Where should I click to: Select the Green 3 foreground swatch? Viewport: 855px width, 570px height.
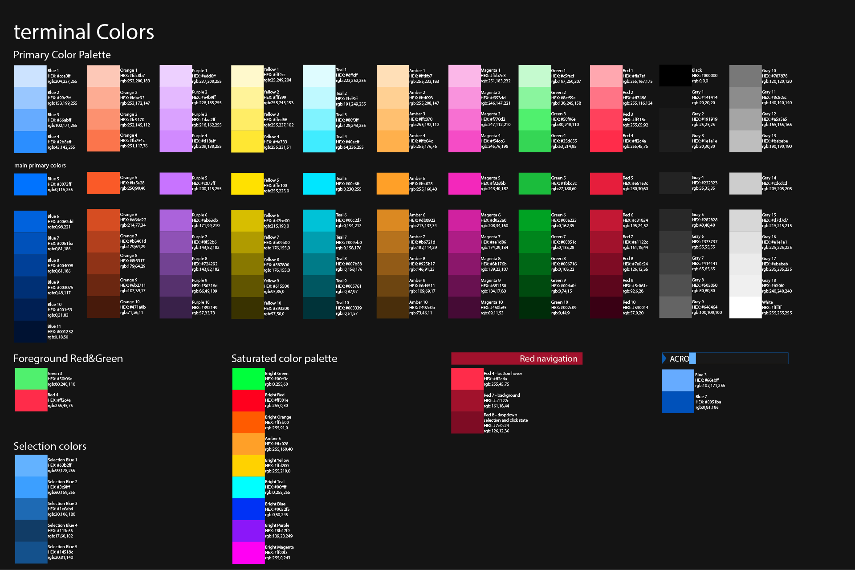point(30,379)
